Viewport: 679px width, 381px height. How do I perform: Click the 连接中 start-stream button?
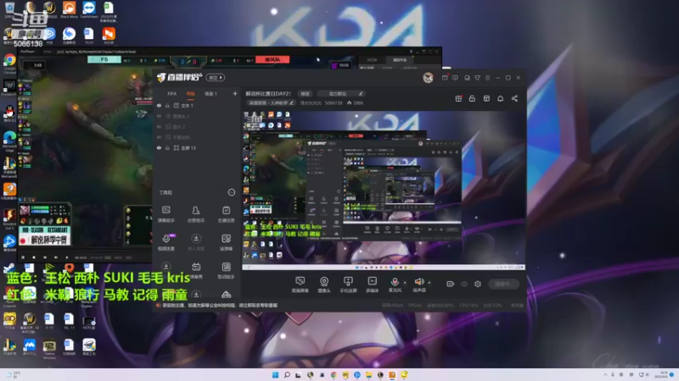(503, 284)
